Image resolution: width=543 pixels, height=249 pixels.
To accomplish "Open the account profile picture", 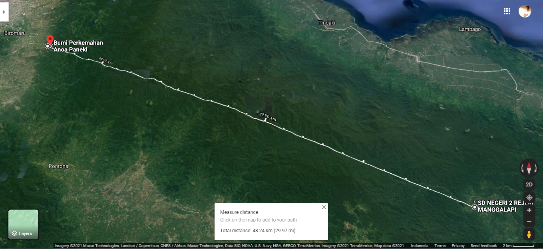I will click(x=525, y=11).
